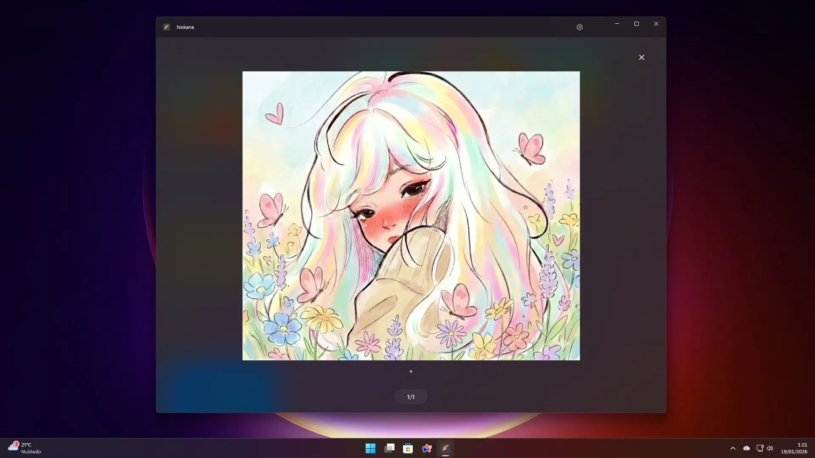
Task: Open the clock and date 19/01/2026
Action: tap(794, 448)
